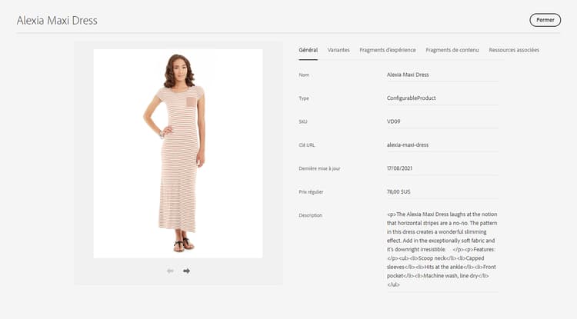Viewport: 577px width, 319px height.
Task: Switch to Ressources associées tab
Action: 514,50
